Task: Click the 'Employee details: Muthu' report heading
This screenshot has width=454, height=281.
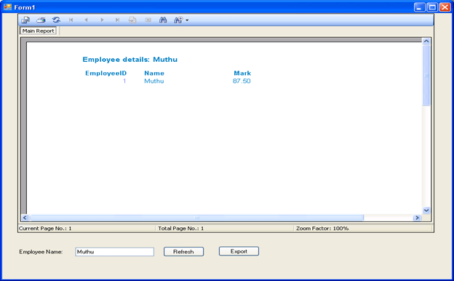Action: [130, 60]
